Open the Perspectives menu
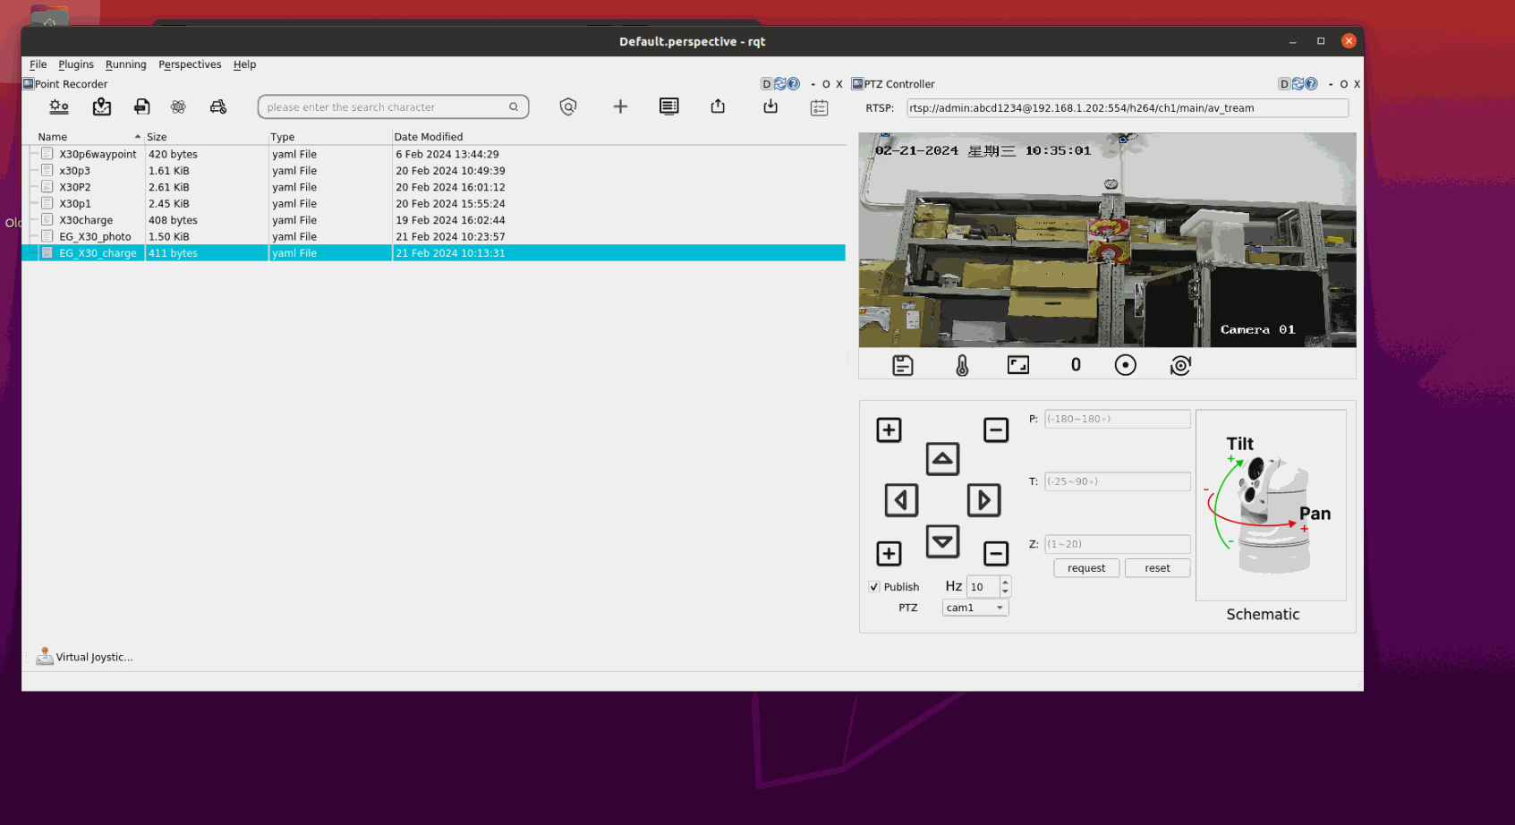1515x825 pixels. pos(190,64)
